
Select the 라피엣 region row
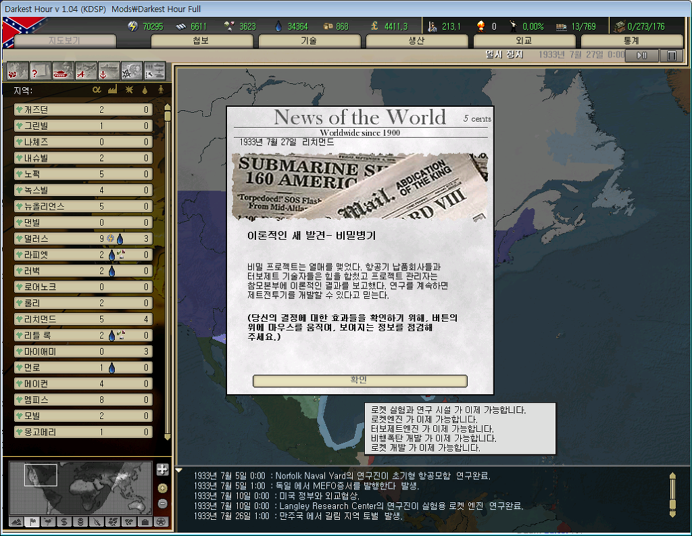[83, 255]
